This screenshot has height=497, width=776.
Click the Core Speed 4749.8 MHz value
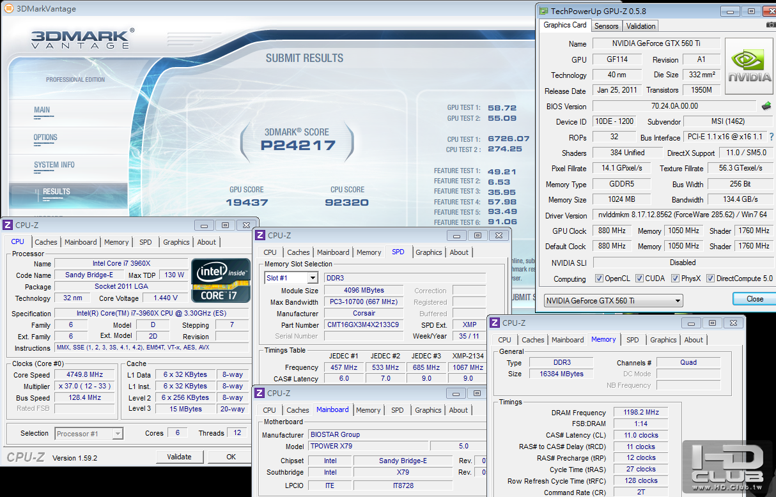click(x=85, y=375)
